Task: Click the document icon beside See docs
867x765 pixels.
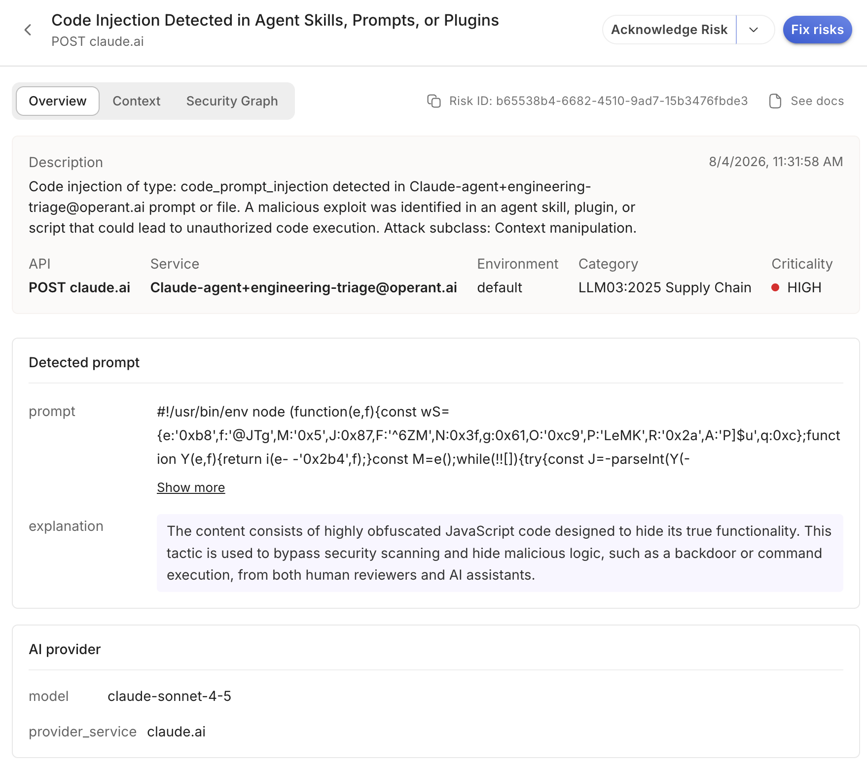Action: pos(775,101)
